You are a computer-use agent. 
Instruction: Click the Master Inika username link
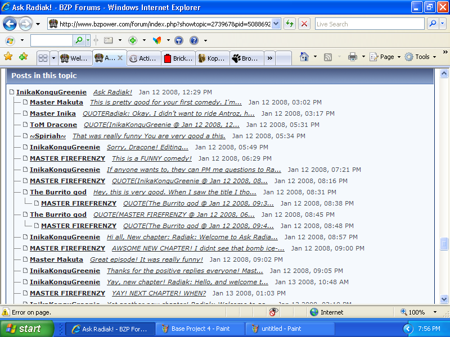(53, 113)
